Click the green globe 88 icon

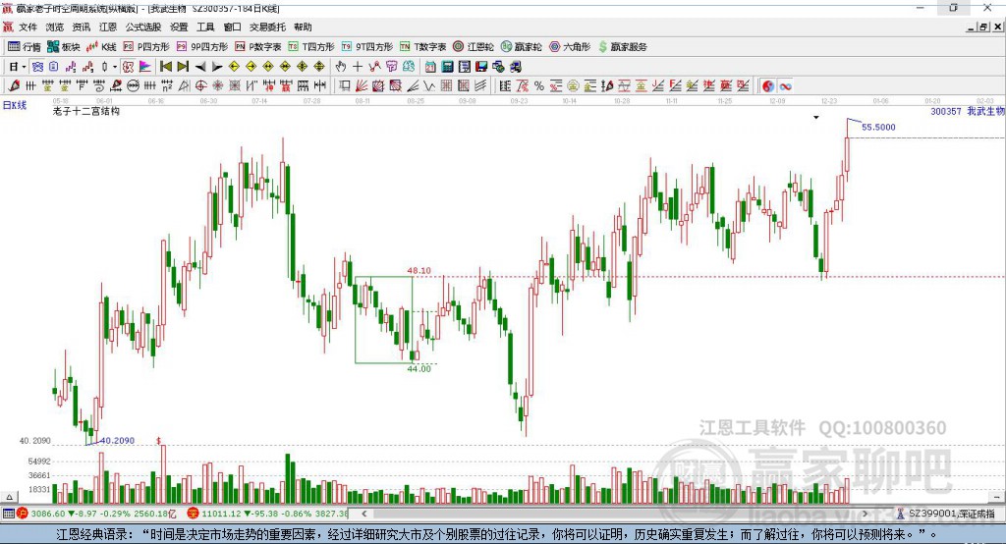click(409, 67)
